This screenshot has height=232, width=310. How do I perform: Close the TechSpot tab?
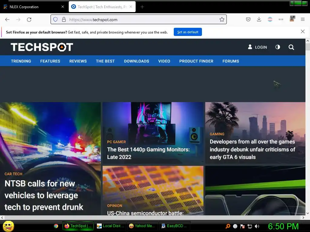tap(131, 7)
